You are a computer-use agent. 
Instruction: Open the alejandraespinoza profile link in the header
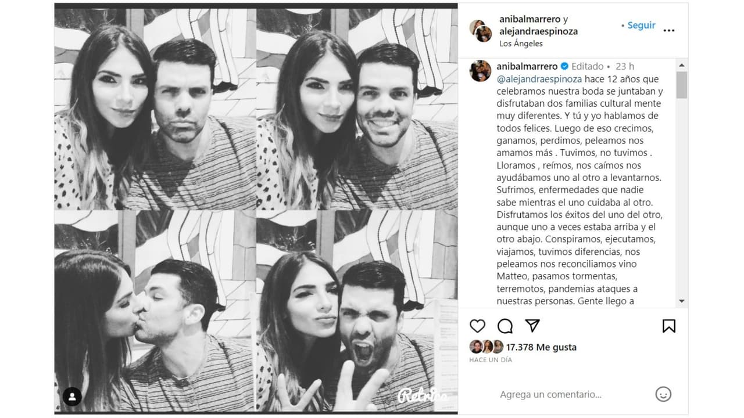pyautogui.click(x=538, y=31)
